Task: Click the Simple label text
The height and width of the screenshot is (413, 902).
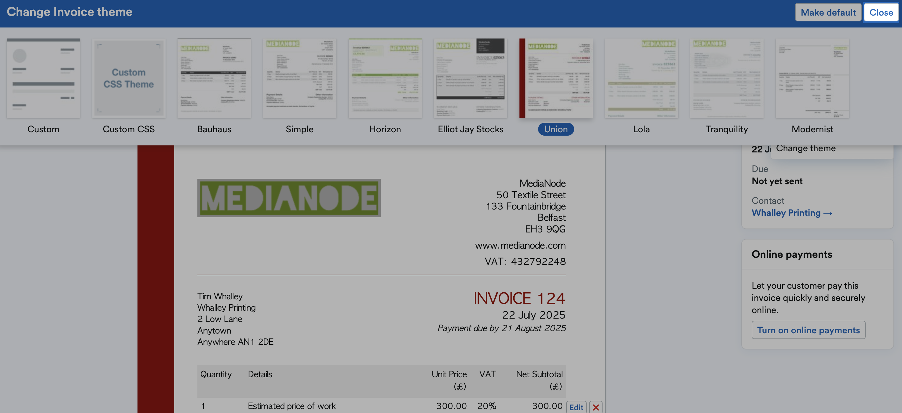Action: click(299, 129)
